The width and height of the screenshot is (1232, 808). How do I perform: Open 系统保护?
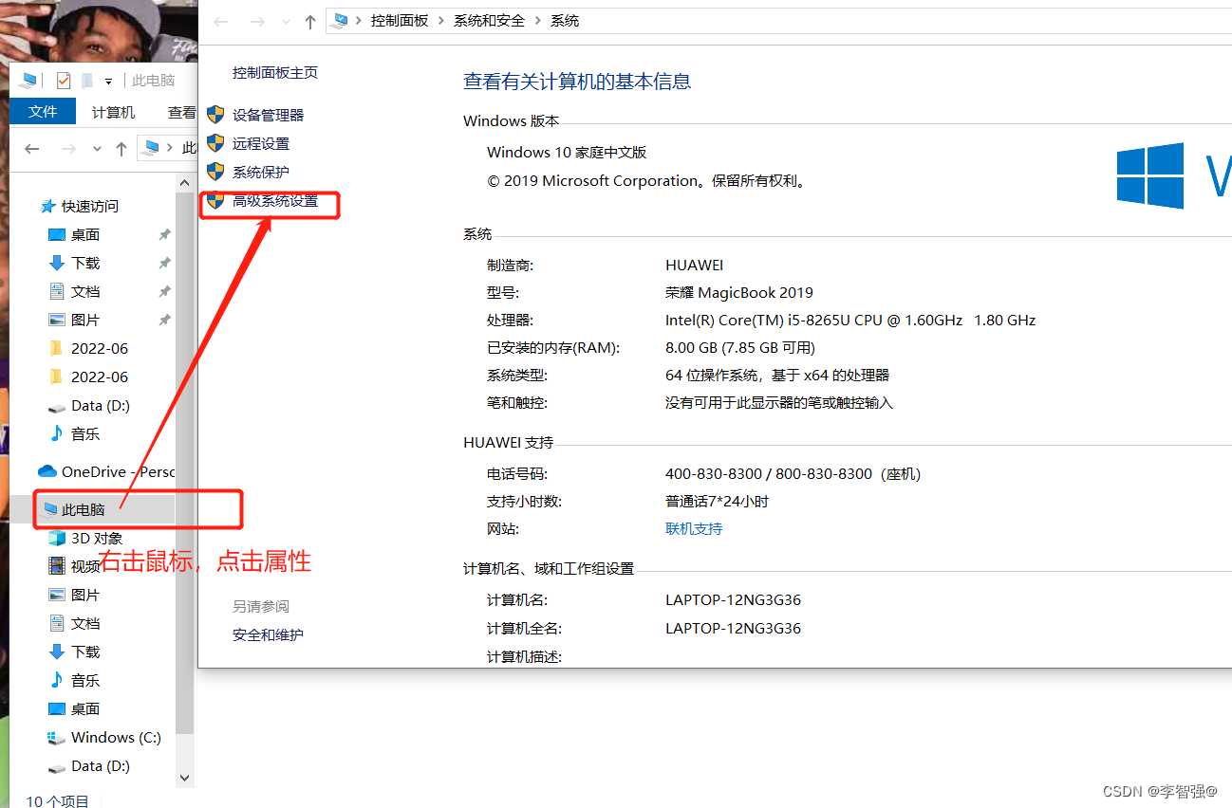(x=261, y=172)
